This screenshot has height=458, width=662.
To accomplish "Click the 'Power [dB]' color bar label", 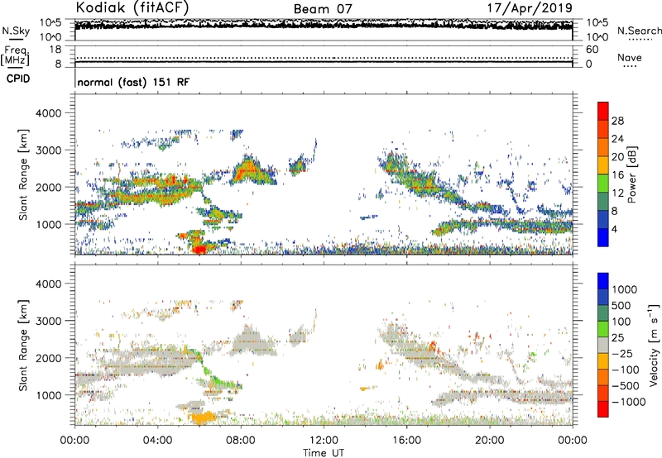I will click(631, 174).
